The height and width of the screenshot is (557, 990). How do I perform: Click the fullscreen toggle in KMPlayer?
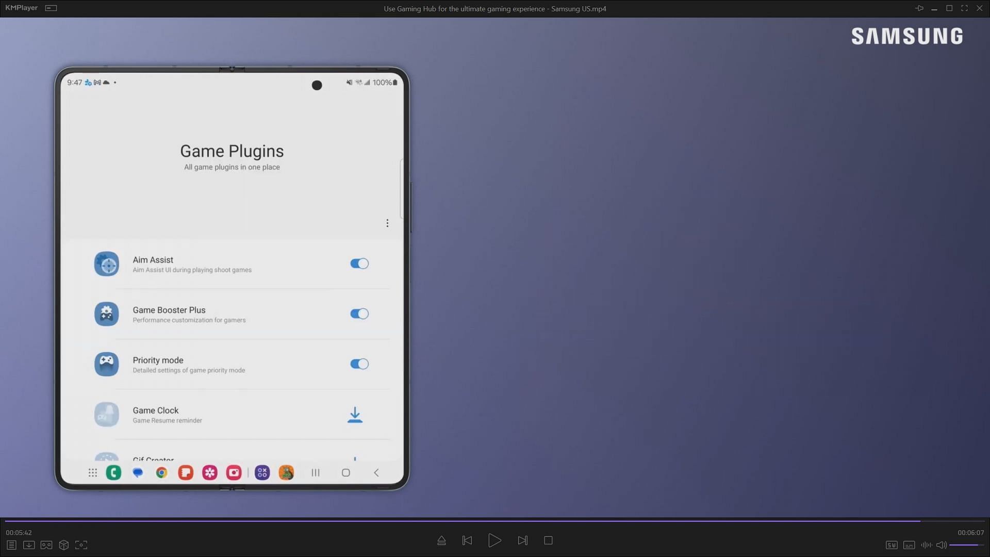(964, 8)
